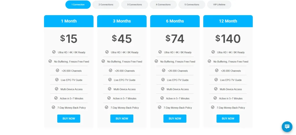The width and height of the screenshot is (296, 135).
Task: Click checkmark by 3 Months No Buffering feature
Action: click(x=103, y=61)
